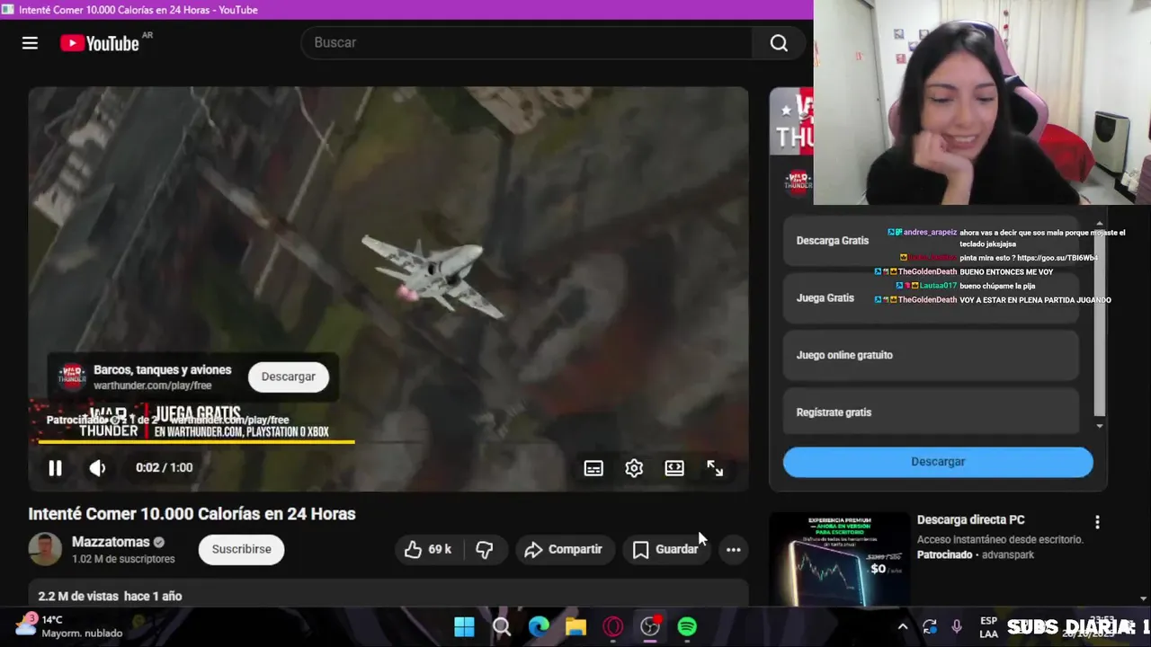Viewport: 1151px width, 647px height.
Task: Open File Explorer from taskbar
Action: 575,626
